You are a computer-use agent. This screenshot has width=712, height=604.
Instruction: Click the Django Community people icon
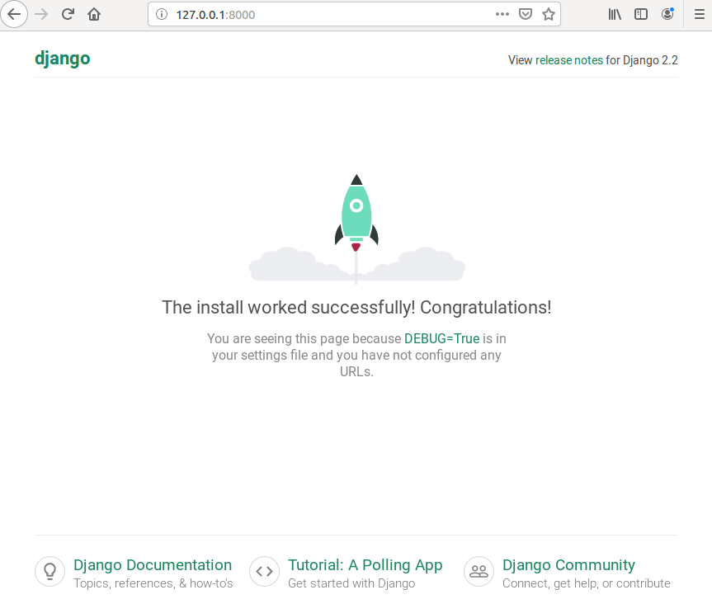click(479, 571)
